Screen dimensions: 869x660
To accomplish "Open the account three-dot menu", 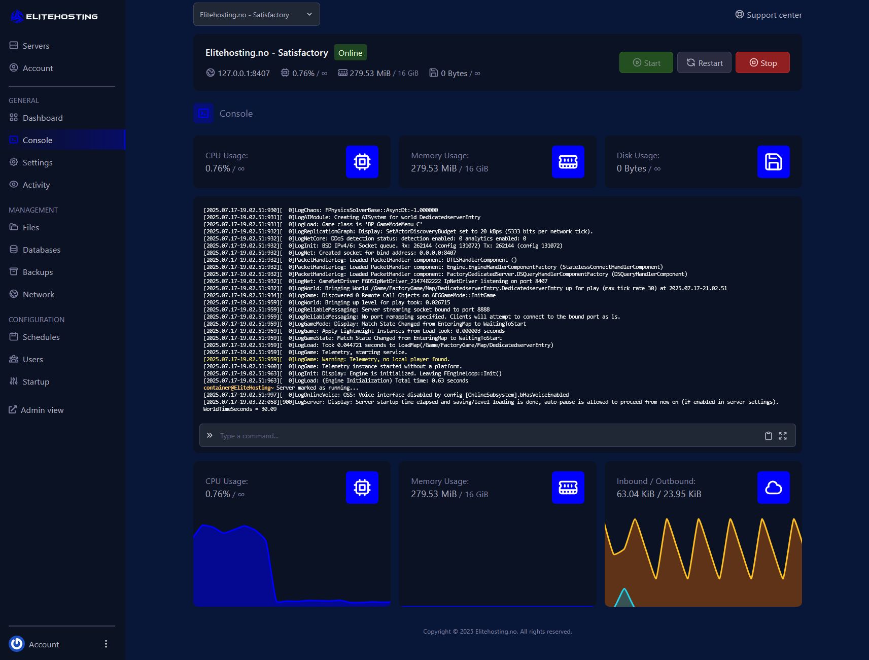I will pos(106,644).
